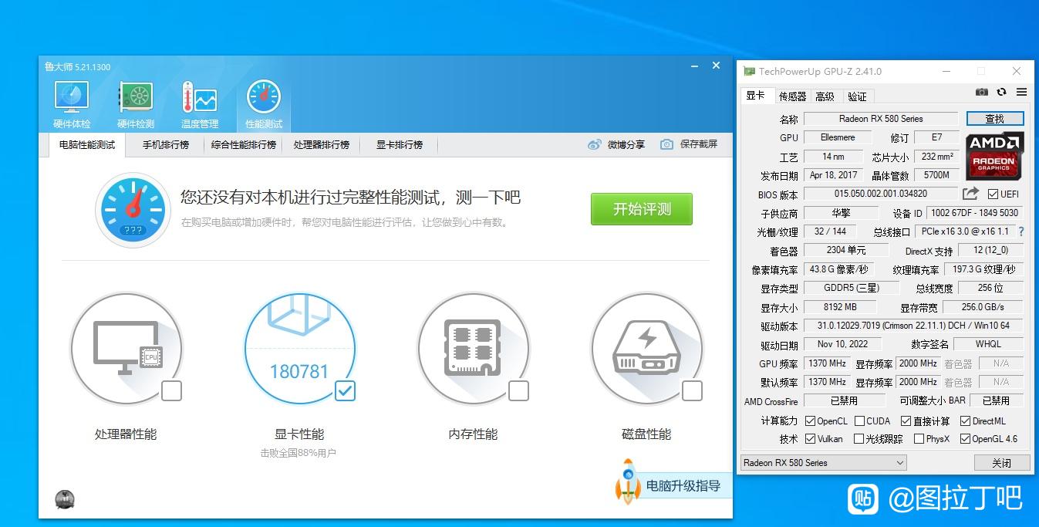Switch to the 电脑性能测试 tab
Screen dimensions: 1039x527
(87, 144)
